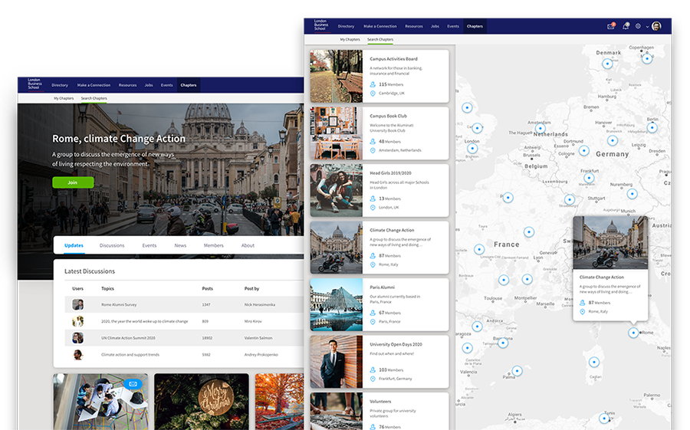
Task: Select the Events tab of Rome chapter
Action: pyautogui.click(x=149, y=245)
